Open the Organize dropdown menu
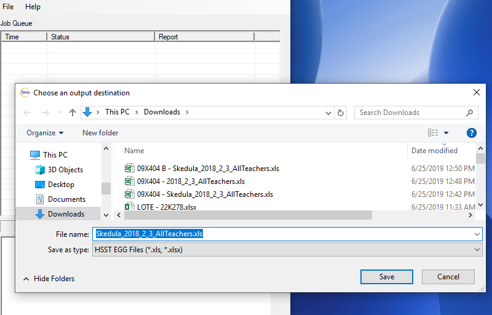 [x=45, y=133]
